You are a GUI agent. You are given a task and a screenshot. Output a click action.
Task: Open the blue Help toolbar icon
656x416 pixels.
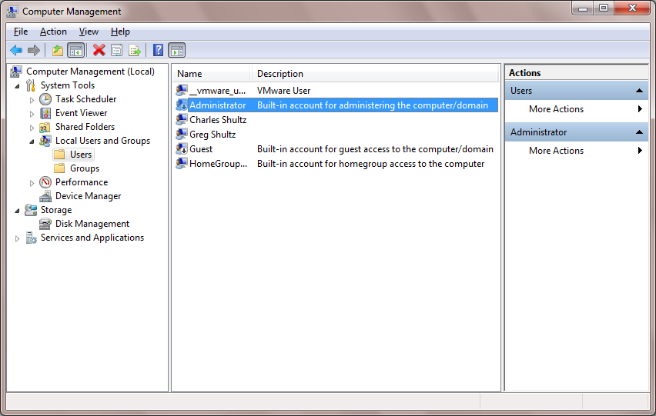pos(158,51)
